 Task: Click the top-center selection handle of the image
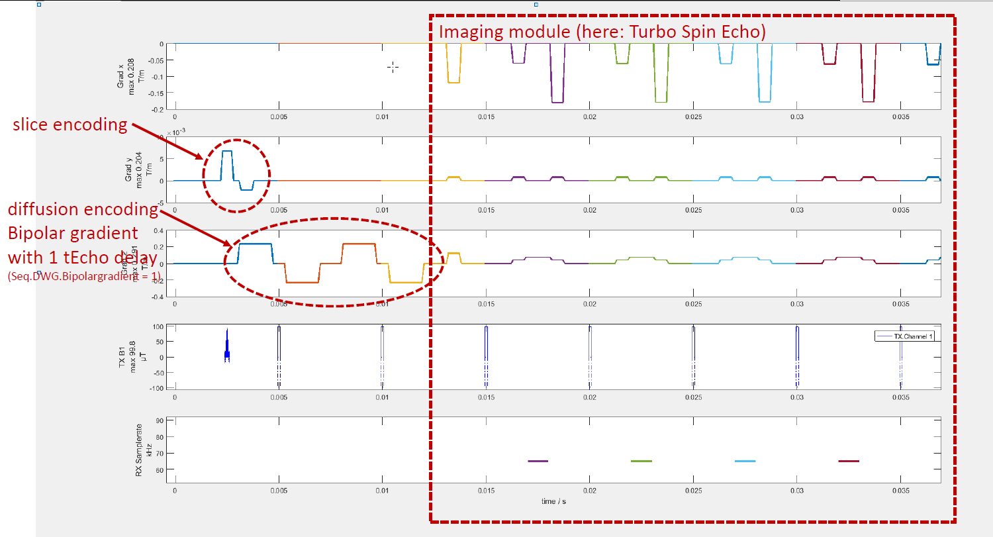pos(536,5)
